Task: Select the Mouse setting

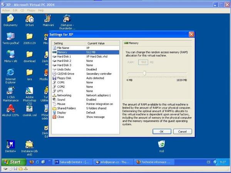Action: tap(85, 104)
